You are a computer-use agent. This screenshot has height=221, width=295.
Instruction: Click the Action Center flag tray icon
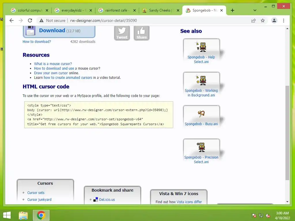pos(254,215)
